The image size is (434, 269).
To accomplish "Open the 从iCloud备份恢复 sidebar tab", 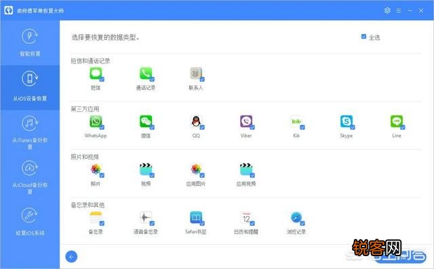I will click(x=30, y=177).
